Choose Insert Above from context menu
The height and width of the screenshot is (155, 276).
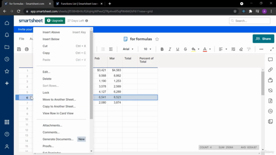click(51, 32)
